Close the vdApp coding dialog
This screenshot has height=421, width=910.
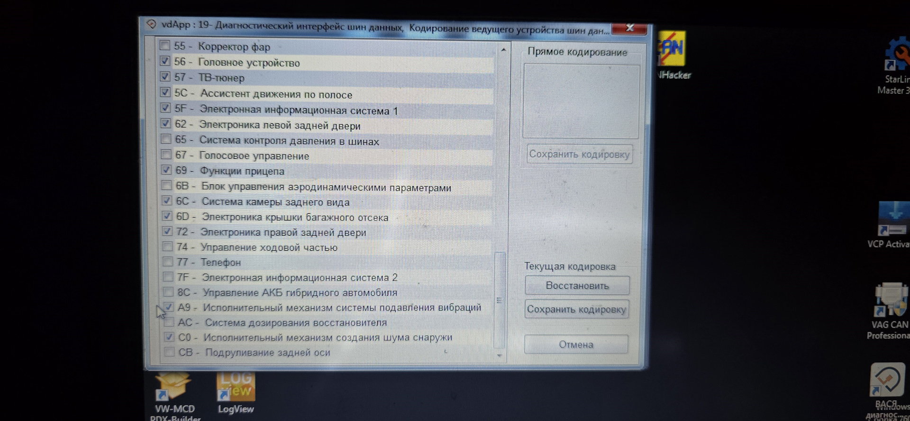pos(629,28)
